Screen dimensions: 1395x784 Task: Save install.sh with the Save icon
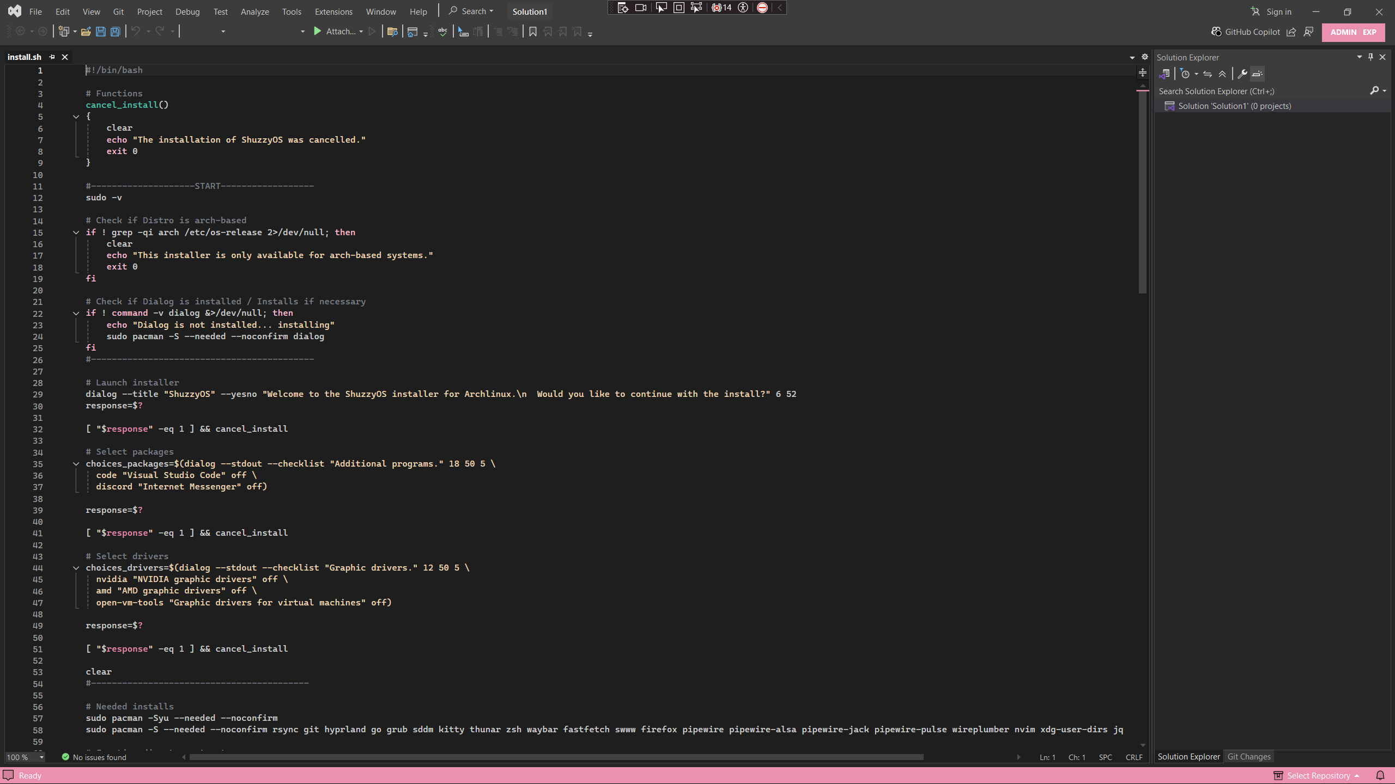click(100, 32)
